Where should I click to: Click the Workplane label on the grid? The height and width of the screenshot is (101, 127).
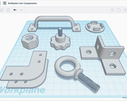22,90
